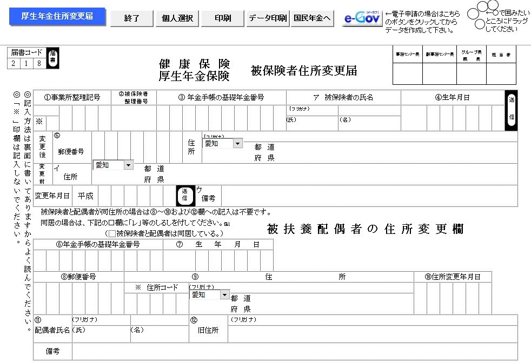The height and width of the screenshot is (362, 531).
Task: Click the 被保険者 (名) name field
Action: (369, 123)
